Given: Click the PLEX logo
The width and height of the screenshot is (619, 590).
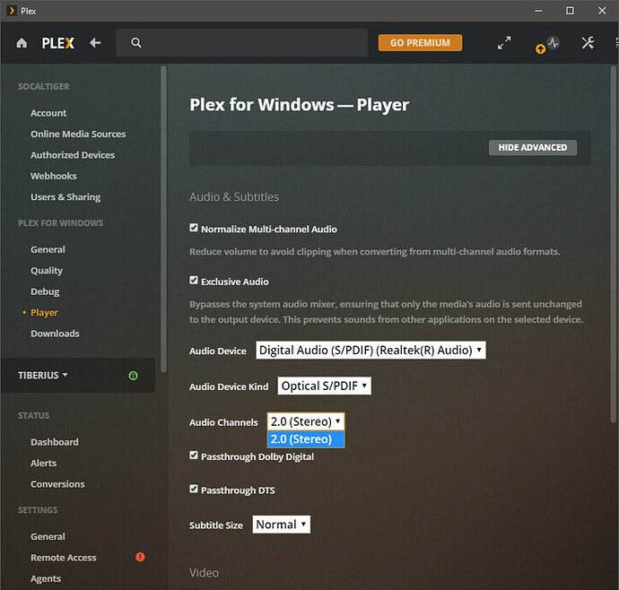Looking at the screenshot, I should point(58,43).
